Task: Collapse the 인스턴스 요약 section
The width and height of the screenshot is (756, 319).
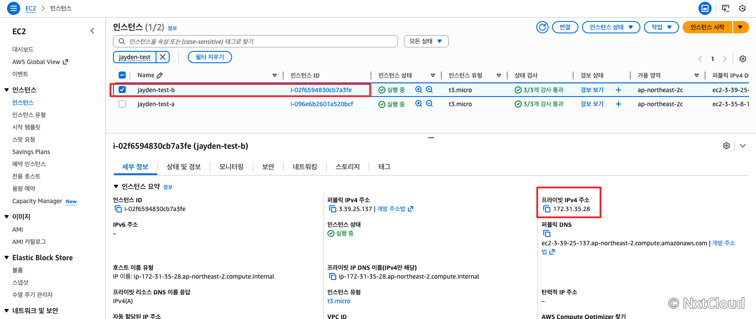Action: [116, 186]
